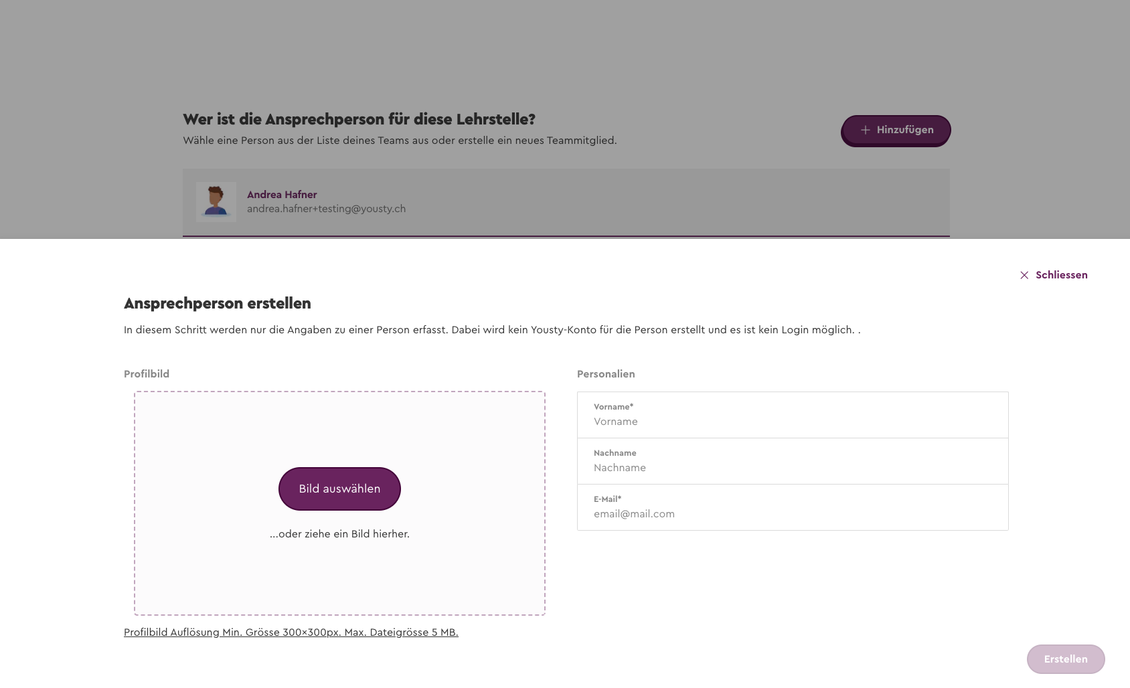This screenshot has height=688, width=1130.
Task: Click the Ansprechperson für diese Lehrstelle heading
Action: click(359, 119)
